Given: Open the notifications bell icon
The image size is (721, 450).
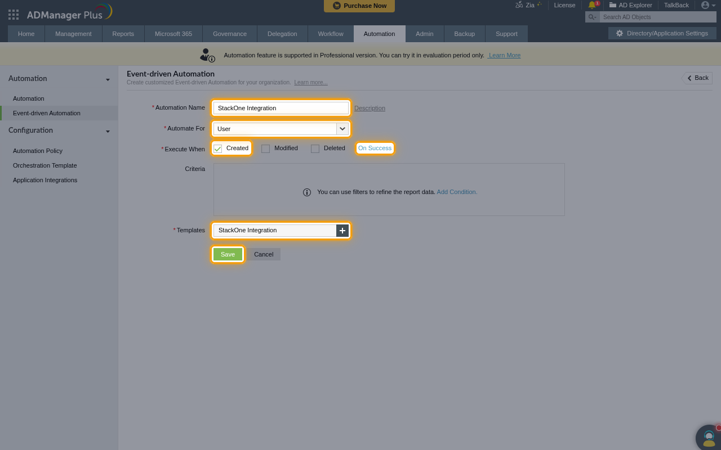Looking at the screenshot, I should (592, 5).
